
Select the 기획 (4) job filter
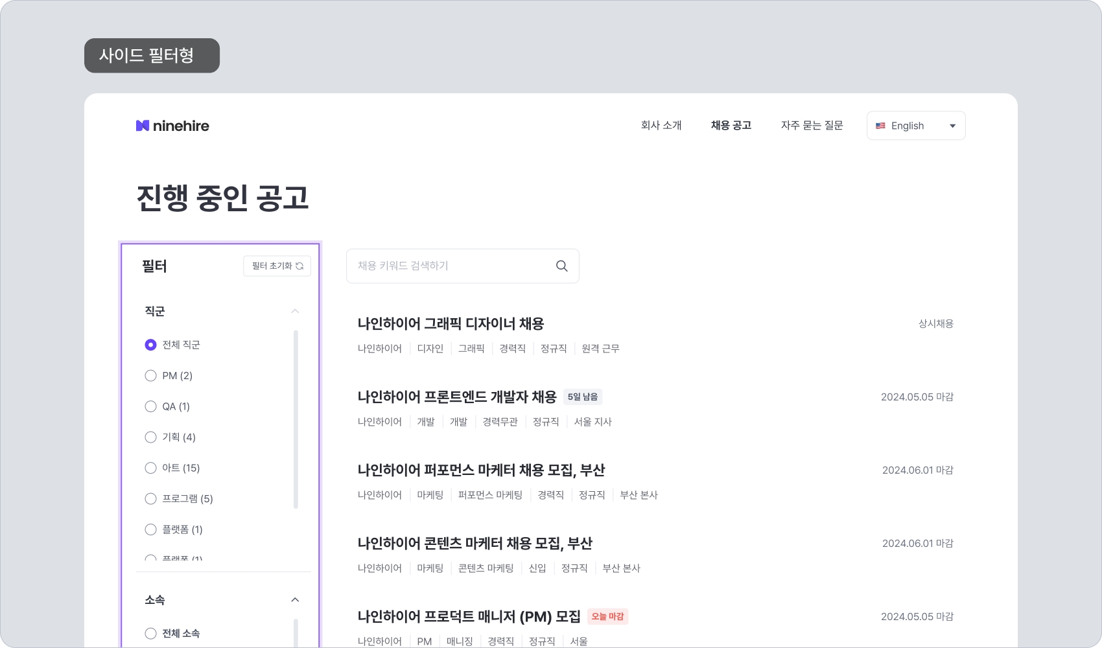coord(150,437)
